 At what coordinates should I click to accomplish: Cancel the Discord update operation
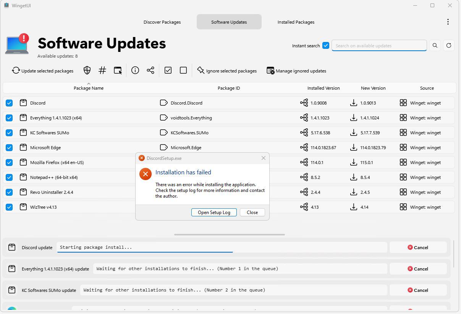(418, 248)
